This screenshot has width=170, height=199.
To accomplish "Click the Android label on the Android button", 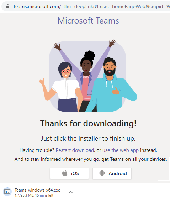I will (118, 173).
